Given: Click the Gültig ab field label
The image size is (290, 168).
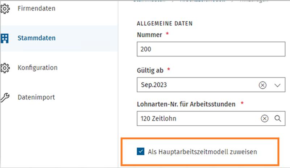Looking at the screenshot, I should coord(150,70).
